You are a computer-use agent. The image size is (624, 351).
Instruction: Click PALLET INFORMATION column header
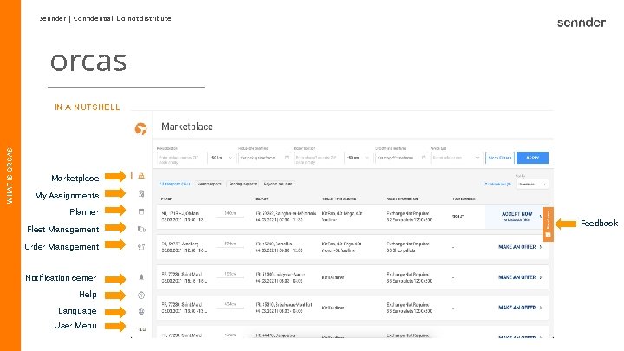(402, 198)
